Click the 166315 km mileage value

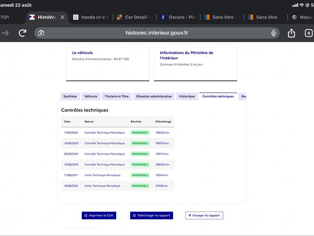pyautogui.click(x=162, y=143)
